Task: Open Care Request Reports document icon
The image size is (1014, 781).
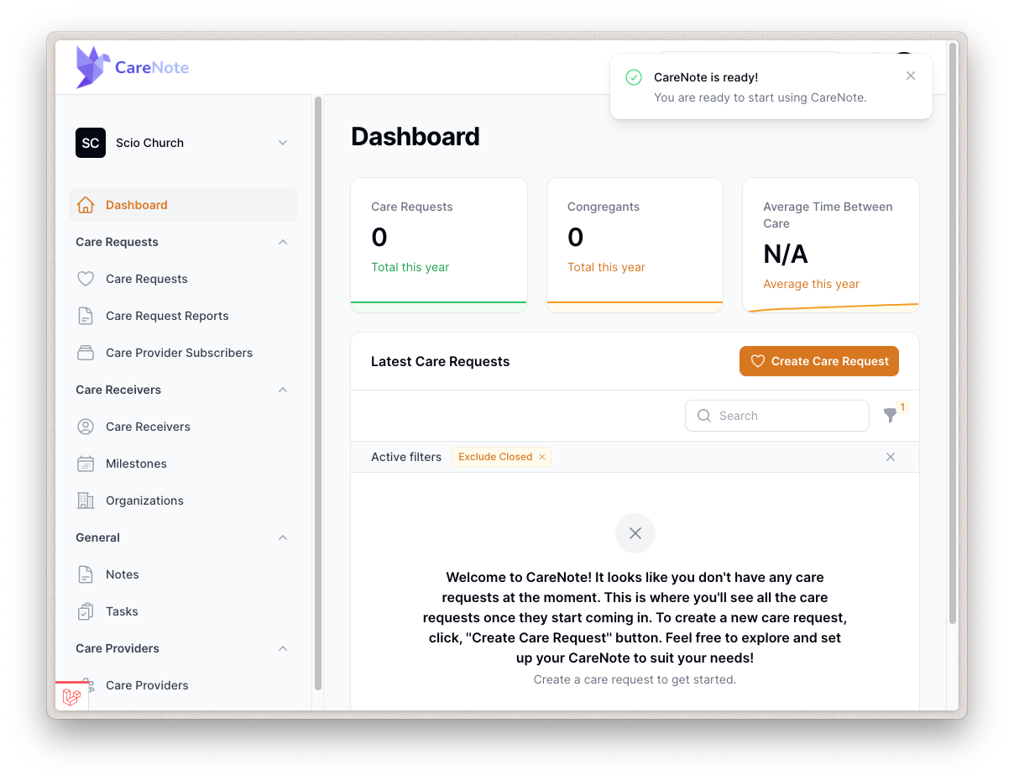Action: 85,315
